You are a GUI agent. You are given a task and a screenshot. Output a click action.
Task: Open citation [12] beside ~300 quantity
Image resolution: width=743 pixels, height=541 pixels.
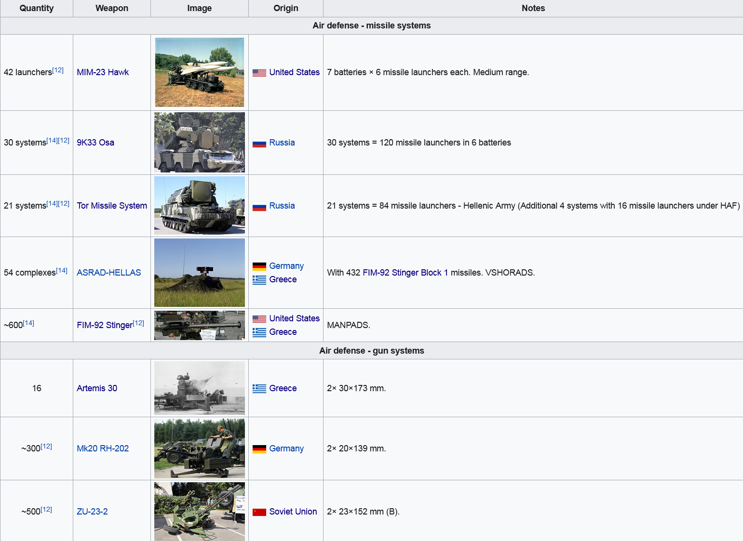[x=46, y=446]
